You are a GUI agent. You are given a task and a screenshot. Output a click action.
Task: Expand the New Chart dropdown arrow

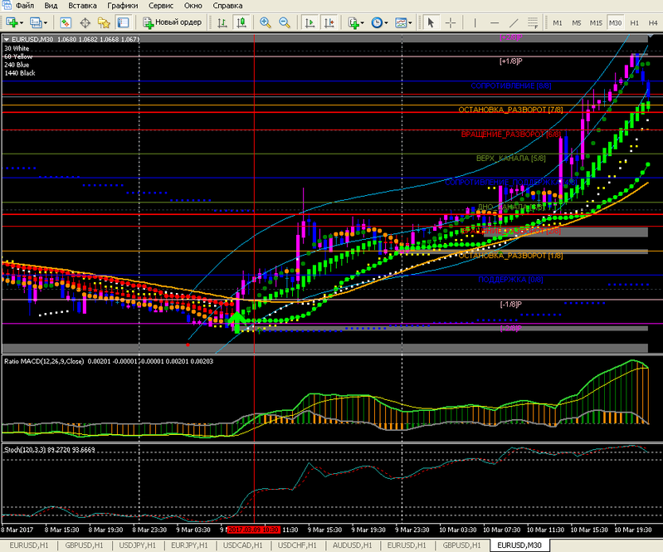click(22, 23)
